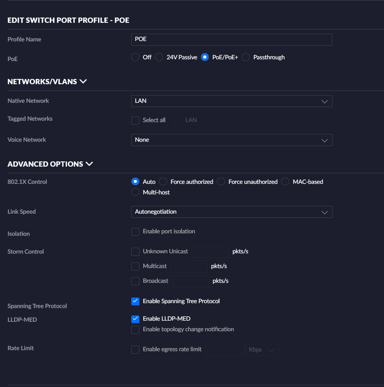Image resolution: width=384 pixels, height=387 pixels.
Task: Select Force authorized 802.1X control
Action: [x=163, y=182]
